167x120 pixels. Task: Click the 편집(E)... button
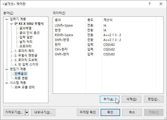click(x=154, y=99)
